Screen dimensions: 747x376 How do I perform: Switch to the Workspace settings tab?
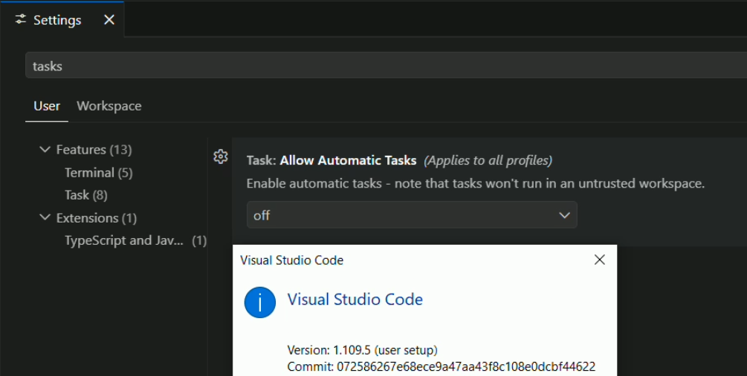click(x=109, y=105)
